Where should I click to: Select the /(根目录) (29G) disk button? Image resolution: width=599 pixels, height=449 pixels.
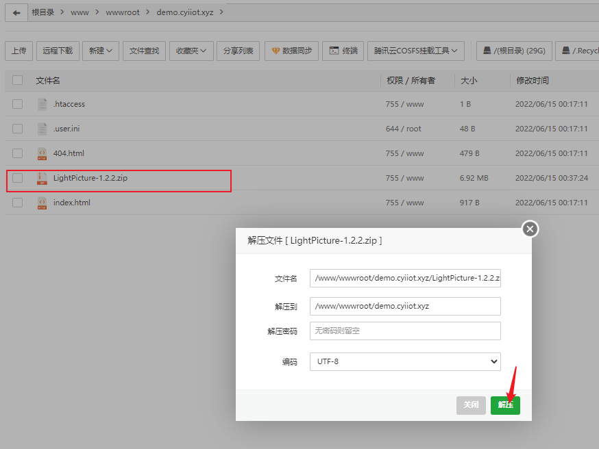click(x=514, y=51)
